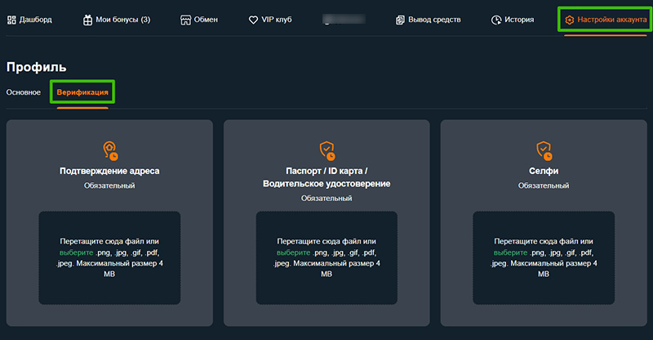This screenshot has width=653, height=340.
Task: Click the История clock icon
Action: (496, 20)
